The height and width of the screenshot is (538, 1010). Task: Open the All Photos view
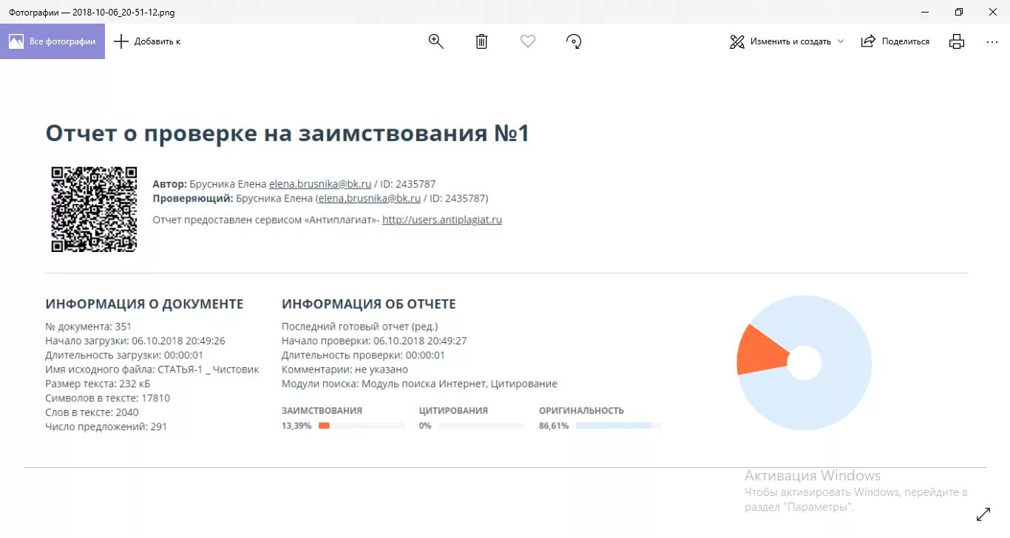pos(52,41)
